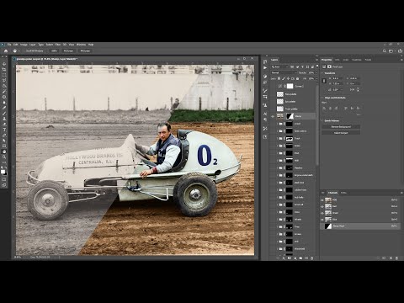
Task: Select the Zoom tool in toolbar
Action: (x=4, y=157)
